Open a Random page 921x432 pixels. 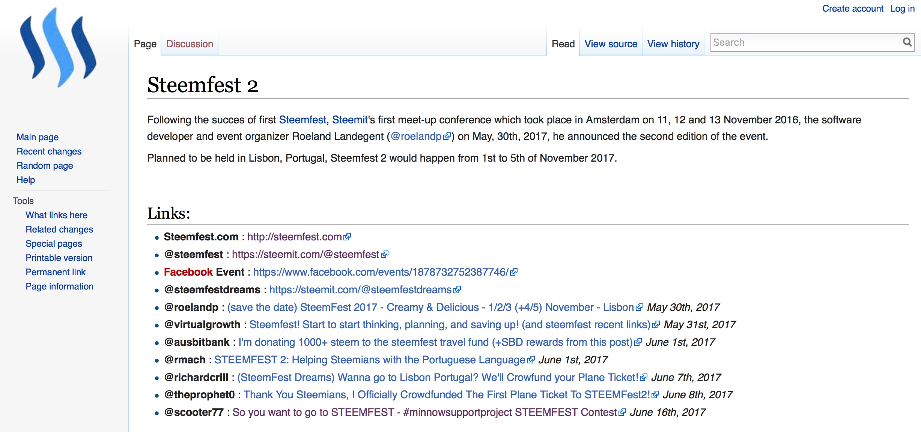[x=45, y=166]
